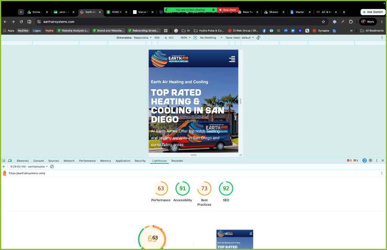Open the Memory panel tab
The height and width of the screenshot is (250, 387).
(x=105, y=161)
